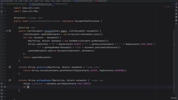Click 'config' in the breadcrumb path
Screen dimensions: 178x100
[x=58, y=1]
